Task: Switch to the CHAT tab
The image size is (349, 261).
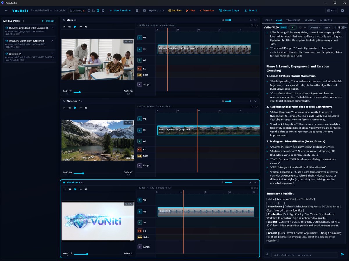Action: 279,20
